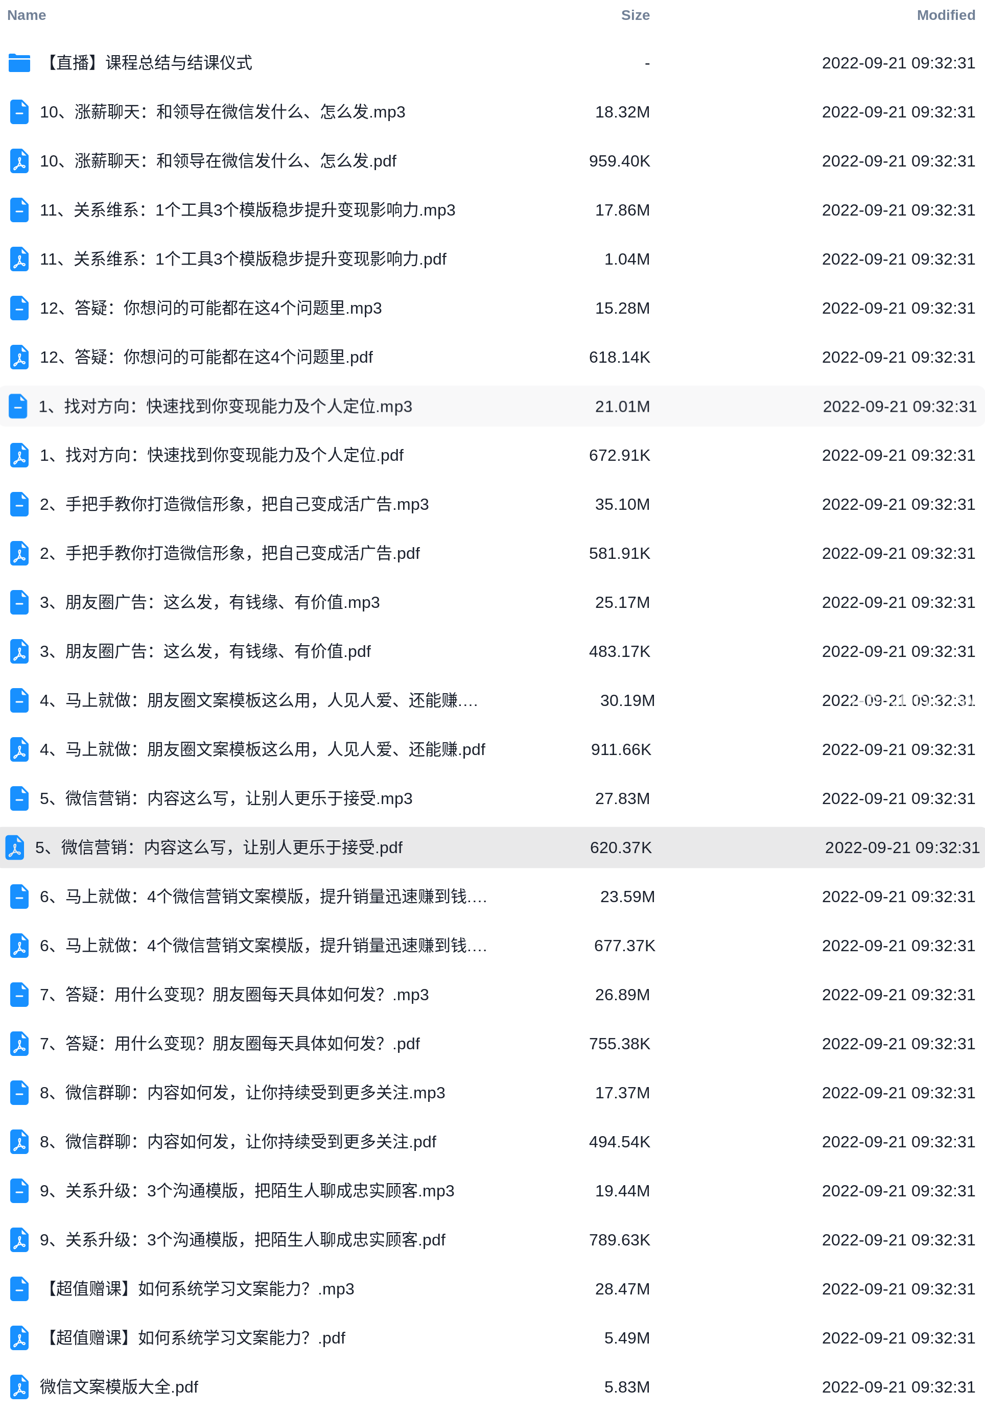Click the audio file icon for 11、关系维系 mp3
Viewport: 985px width, 1413px height.
(20, 210)
